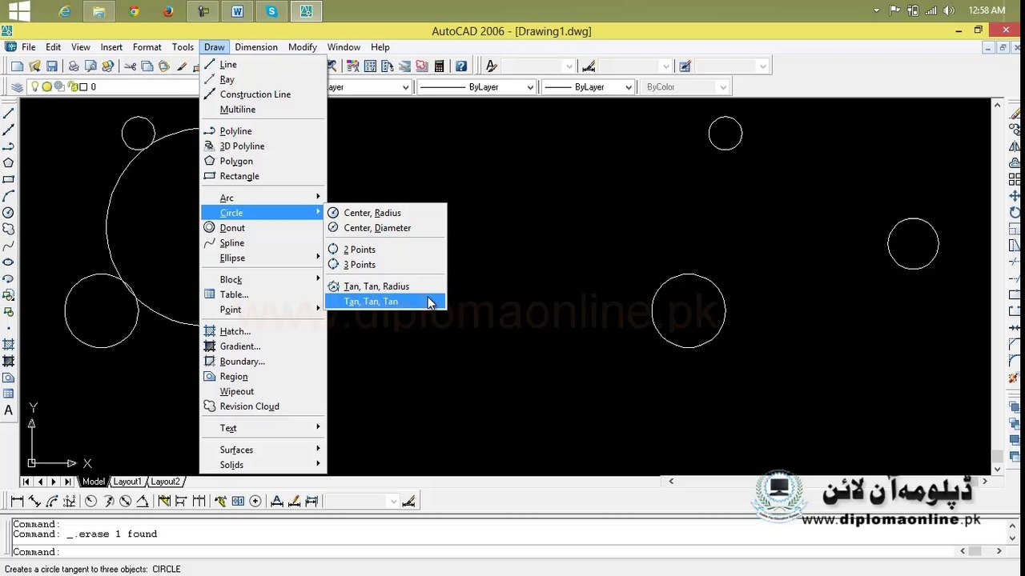Select the Circle tool in left toolbar
Screen dimensions: 1025x576
(x=9, y=213)
